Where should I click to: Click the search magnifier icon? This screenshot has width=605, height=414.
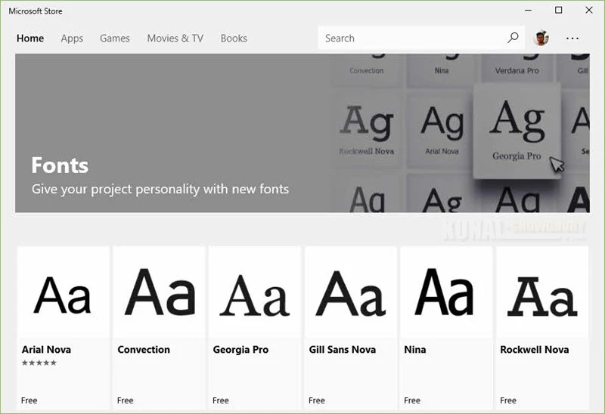(x=513, y=38)
